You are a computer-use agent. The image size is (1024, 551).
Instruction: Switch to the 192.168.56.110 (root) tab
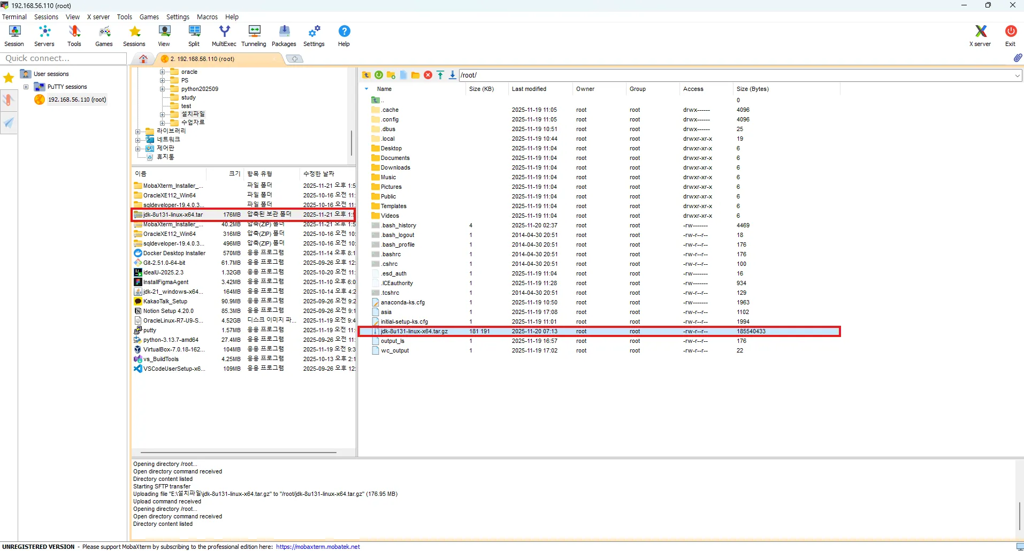coord(219,59)
